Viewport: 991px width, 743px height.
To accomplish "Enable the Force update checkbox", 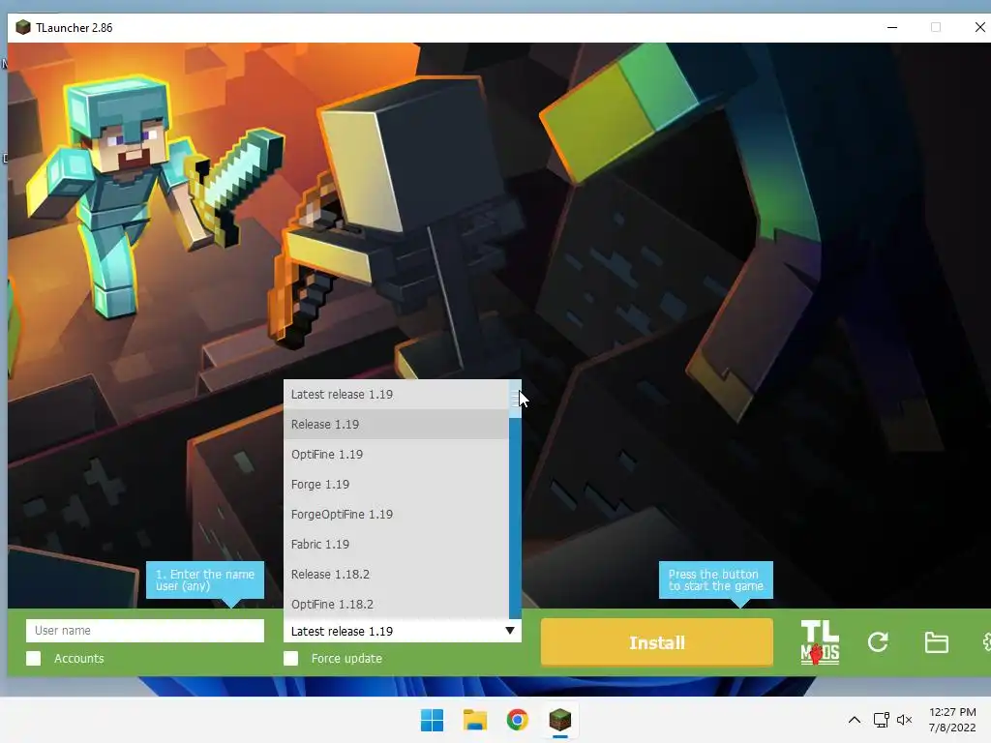I will pyautogui.click(x=290, y=658).
